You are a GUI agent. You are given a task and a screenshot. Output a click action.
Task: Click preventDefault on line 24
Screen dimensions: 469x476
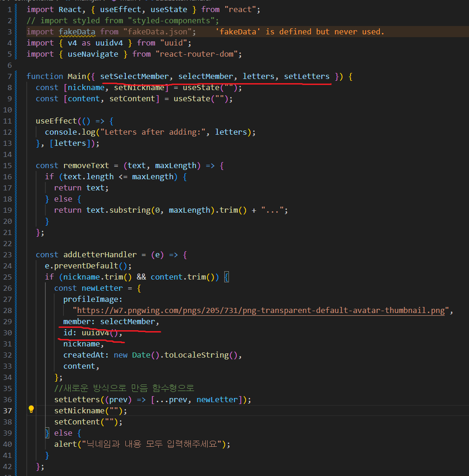click(x=86, y=266)
